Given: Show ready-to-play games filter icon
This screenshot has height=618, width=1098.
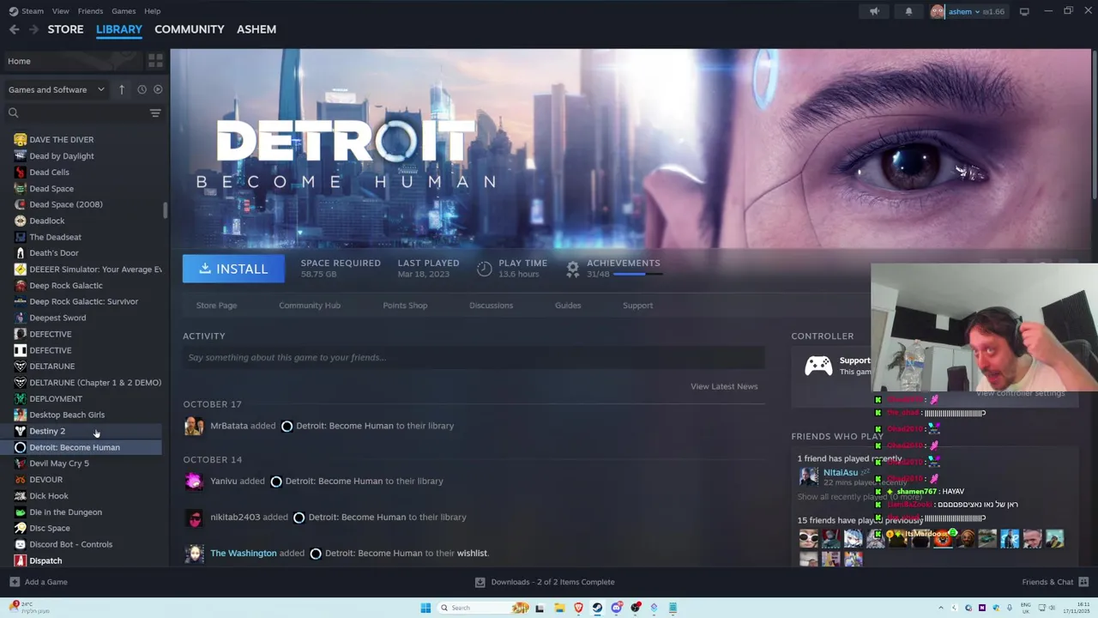Looking at the screenshot, I should [x=158, y=89].
